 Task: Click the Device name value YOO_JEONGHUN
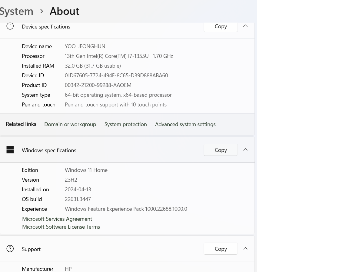(85, 46)
